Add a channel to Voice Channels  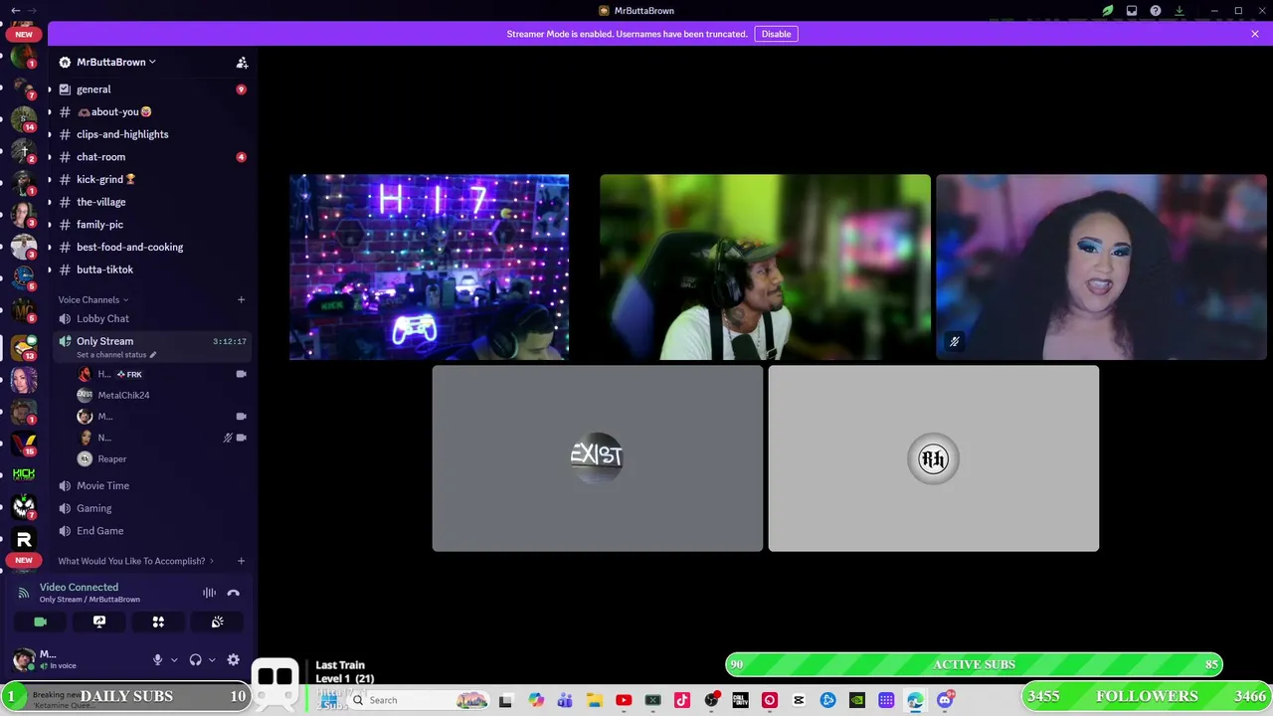(241, 299)
